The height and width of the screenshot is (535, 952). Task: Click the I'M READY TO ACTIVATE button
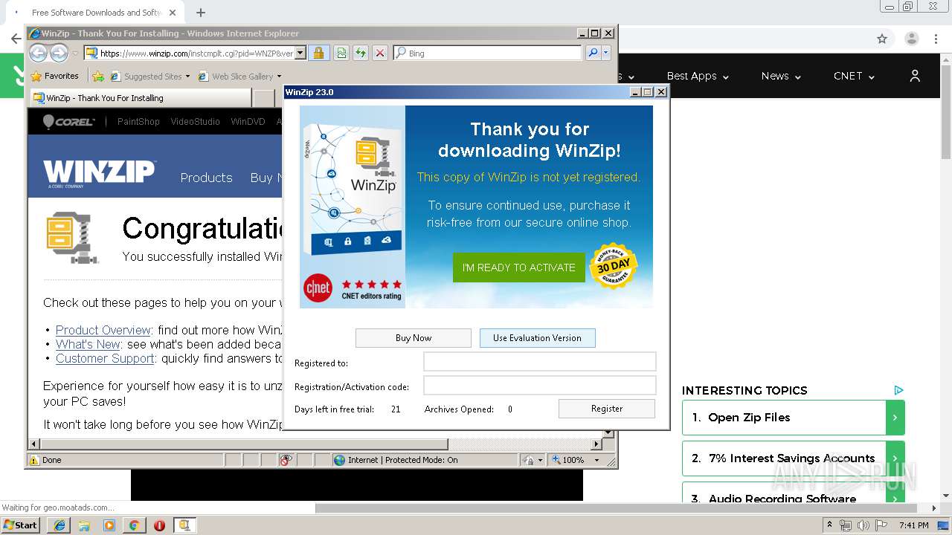[518, 267]
